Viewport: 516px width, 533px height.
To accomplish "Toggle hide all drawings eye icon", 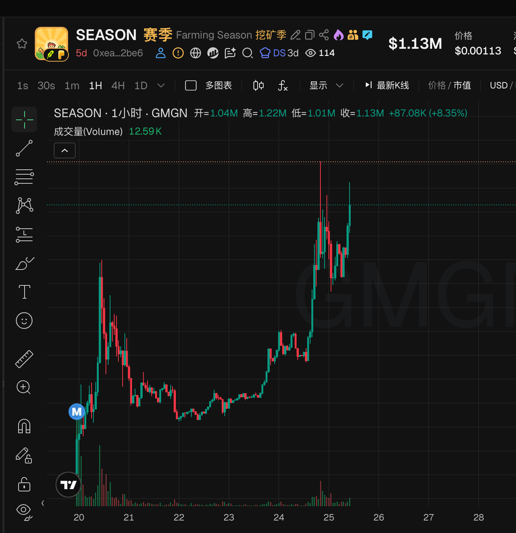I will (24, 512).
